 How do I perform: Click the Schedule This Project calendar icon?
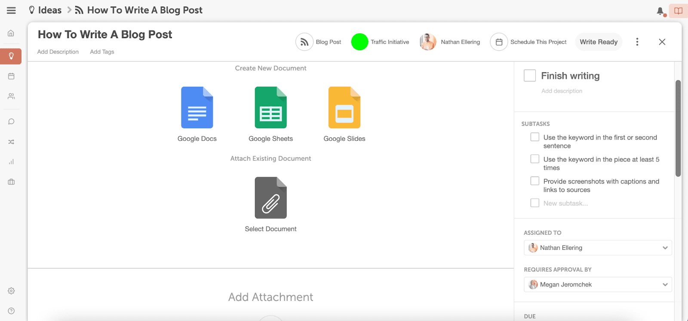click(x=499, y=42)
